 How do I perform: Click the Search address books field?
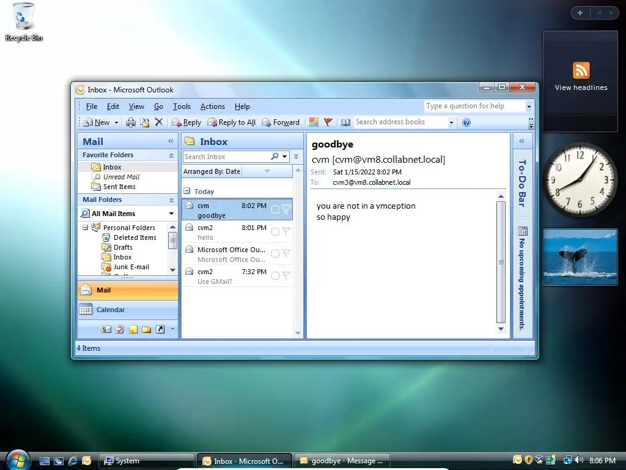400,122
